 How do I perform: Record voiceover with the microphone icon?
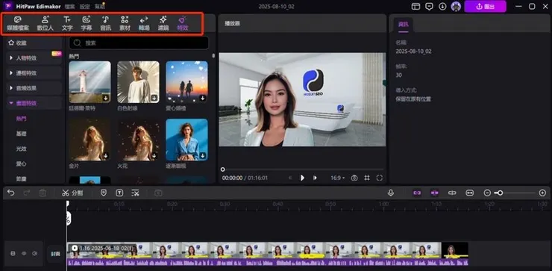[390, 193]
